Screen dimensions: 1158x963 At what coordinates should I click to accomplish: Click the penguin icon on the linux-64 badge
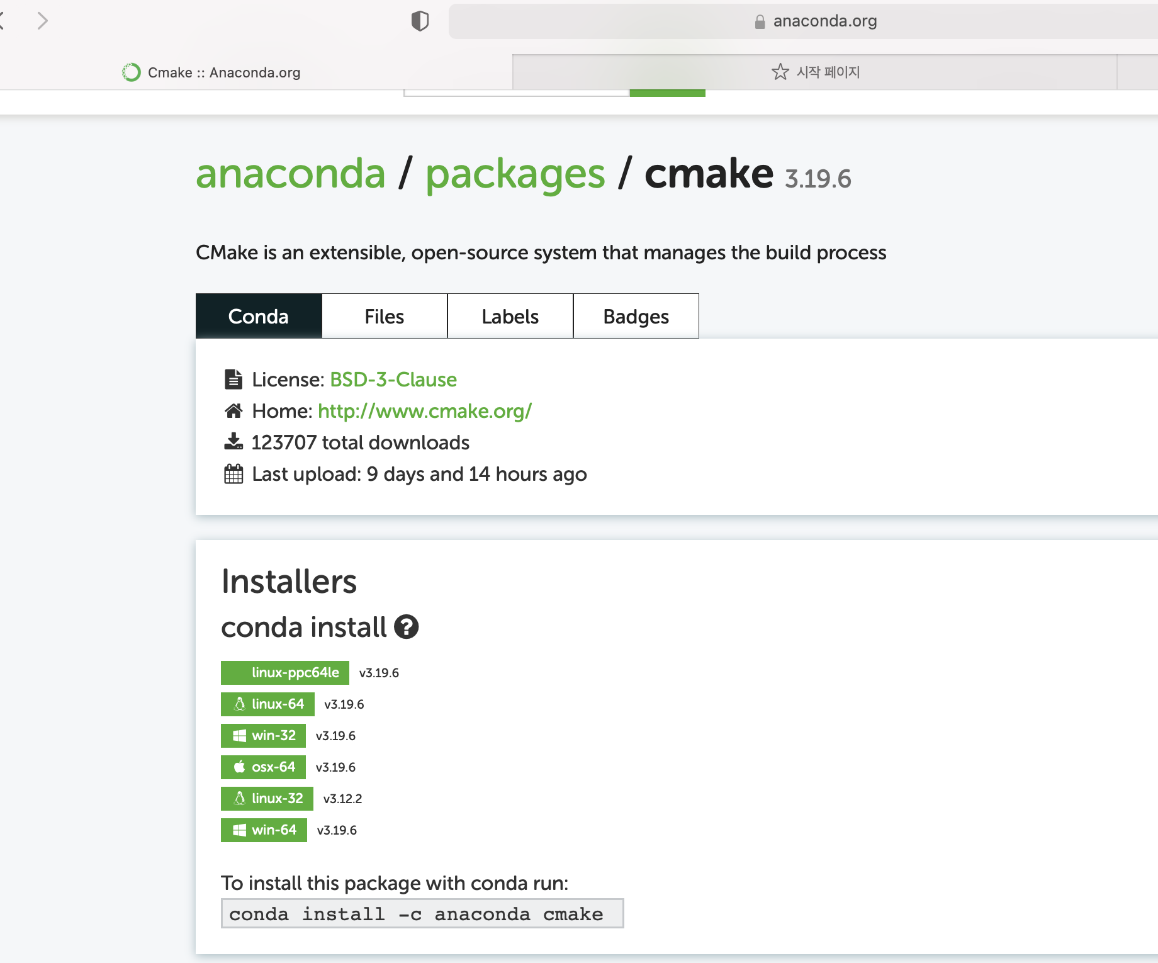pos(240,704)
